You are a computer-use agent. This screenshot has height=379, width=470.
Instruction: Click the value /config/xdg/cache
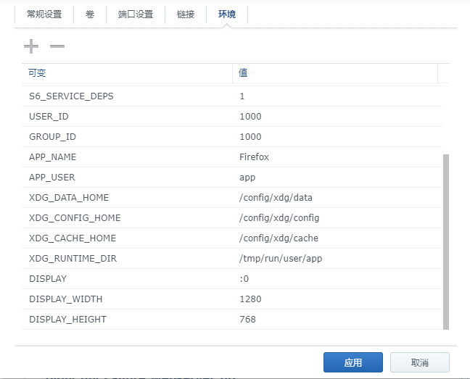pos(279,238)
